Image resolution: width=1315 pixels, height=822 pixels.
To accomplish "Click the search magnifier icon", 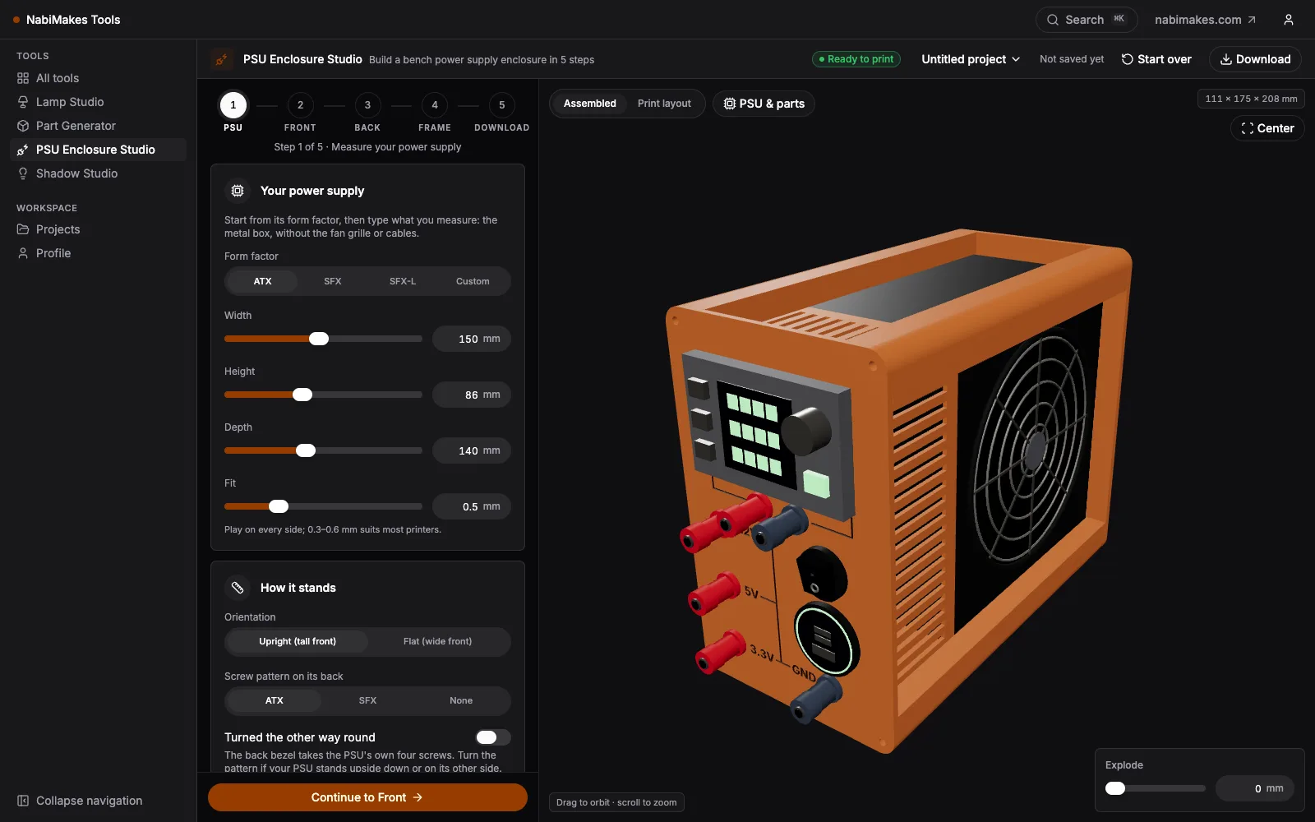I will pyautogui.click(x=1053, y=20).
